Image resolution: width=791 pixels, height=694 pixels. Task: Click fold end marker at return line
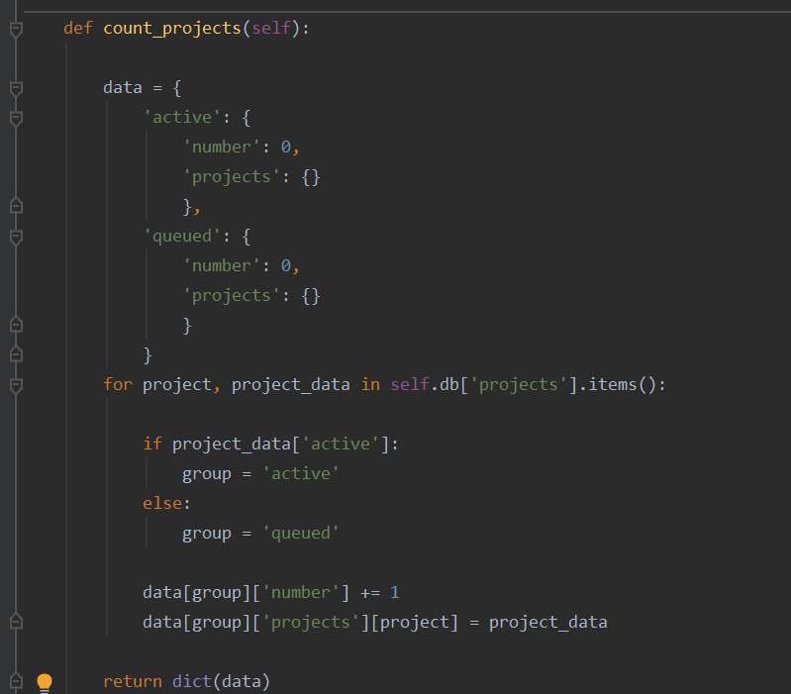pos(16,681)
